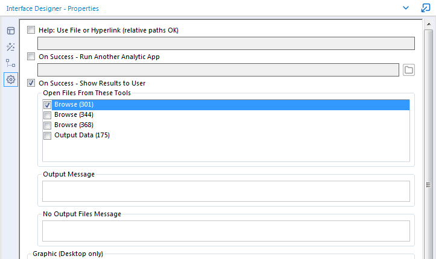Click the undock window icon

pyautogui.click(x=426, y=8)
